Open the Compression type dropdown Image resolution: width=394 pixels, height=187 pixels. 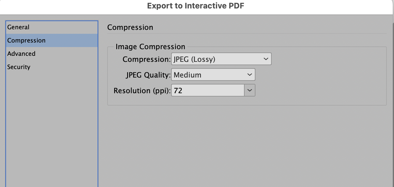(221, 59)
